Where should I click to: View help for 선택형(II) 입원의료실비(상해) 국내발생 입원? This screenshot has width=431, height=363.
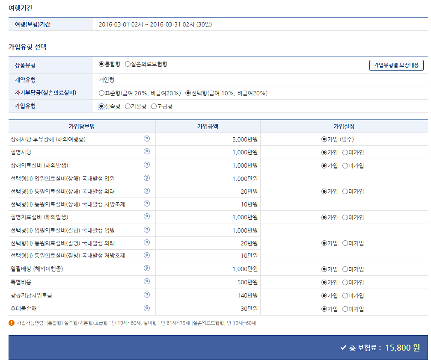pyautogui.click(x=147, y=178)
